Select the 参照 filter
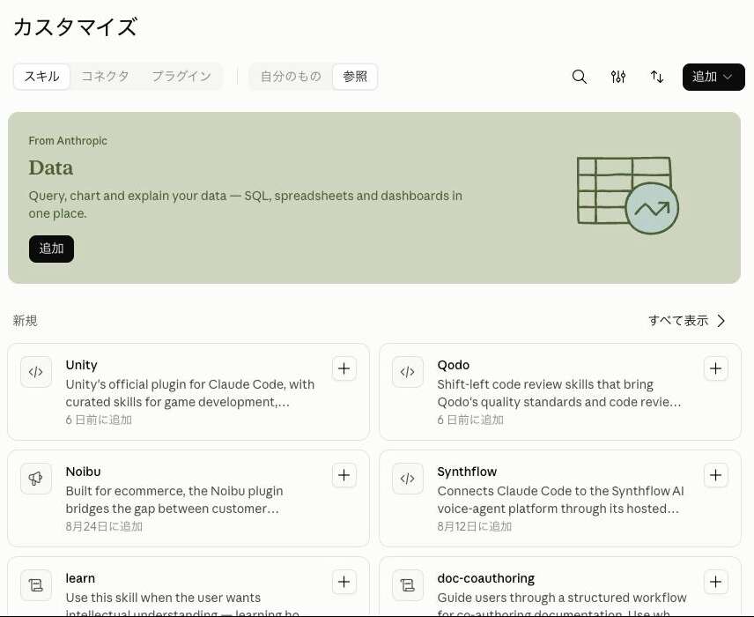Screen dimensions: 754x617 (355, 77)
